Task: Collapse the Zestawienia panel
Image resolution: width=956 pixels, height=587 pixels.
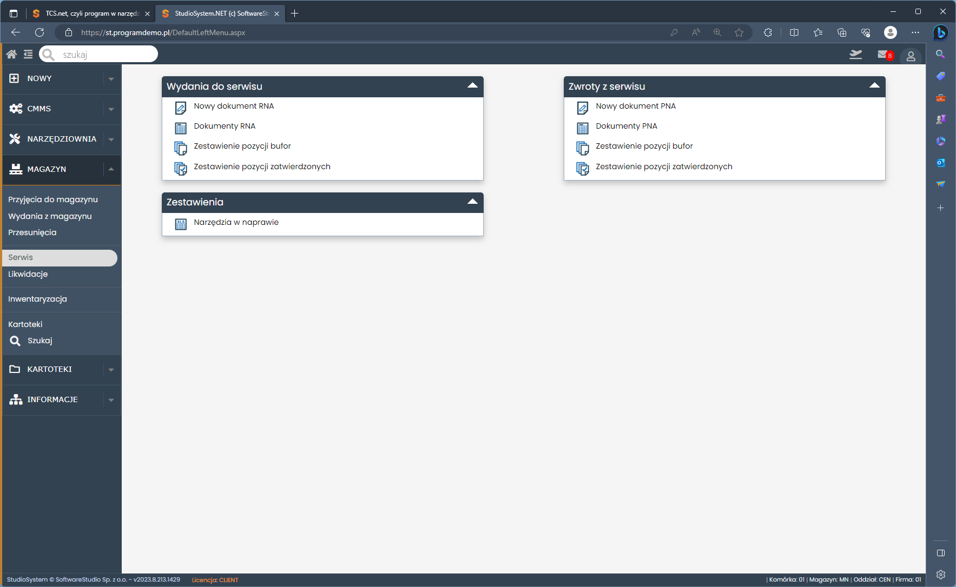Action: click(x=472, y=202)
